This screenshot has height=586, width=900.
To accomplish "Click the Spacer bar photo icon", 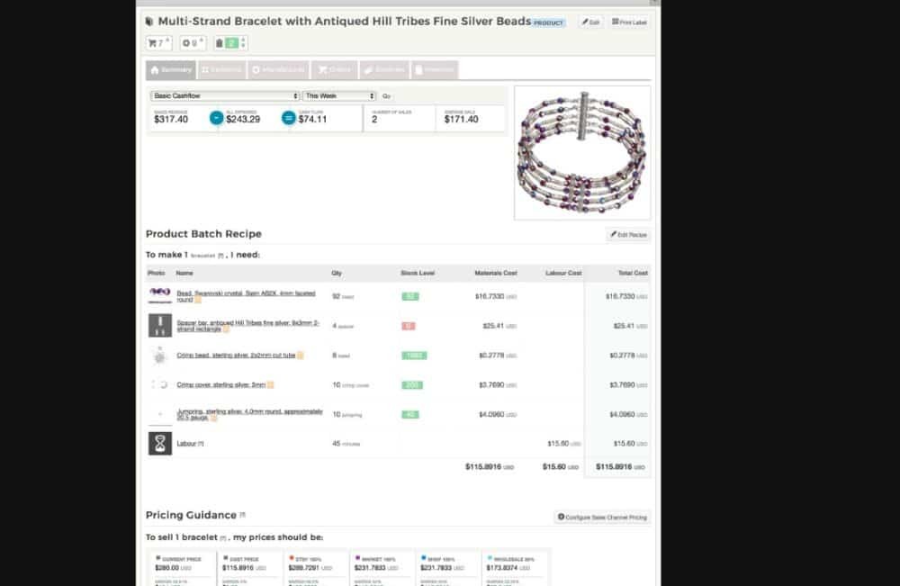I will pyautogui.click(x=159, y=325).
